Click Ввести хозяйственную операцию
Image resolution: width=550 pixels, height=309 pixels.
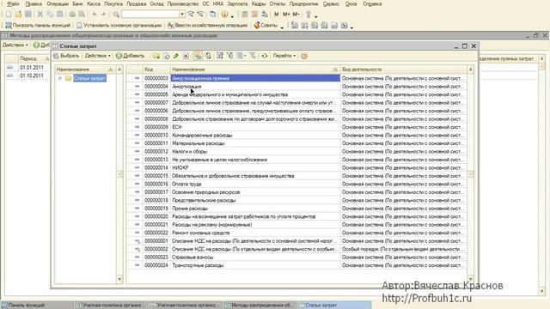tap(208, 25)
